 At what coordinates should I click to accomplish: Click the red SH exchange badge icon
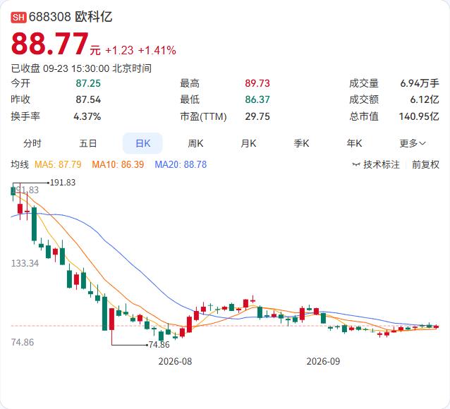(x=18, y=17)
